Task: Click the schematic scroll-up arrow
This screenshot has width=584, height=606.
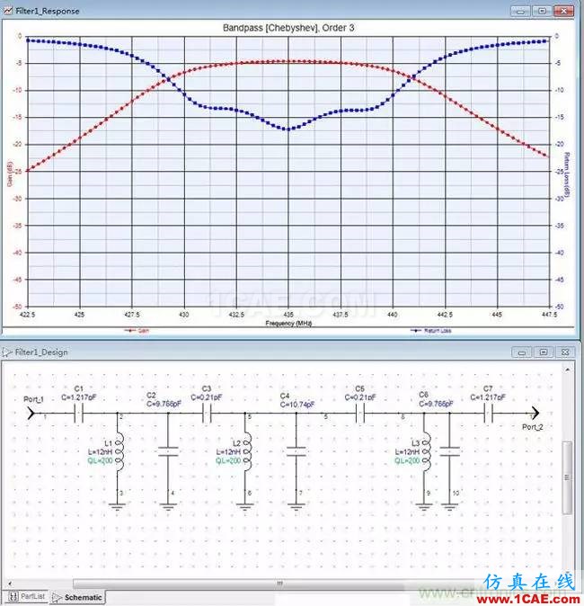Action: point(567,370)
